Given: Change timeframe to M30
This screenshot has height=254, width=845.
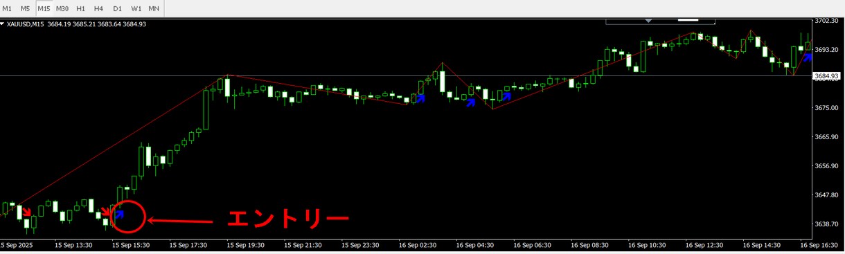Looking at the screenshot, I should [x=62, y=8].
